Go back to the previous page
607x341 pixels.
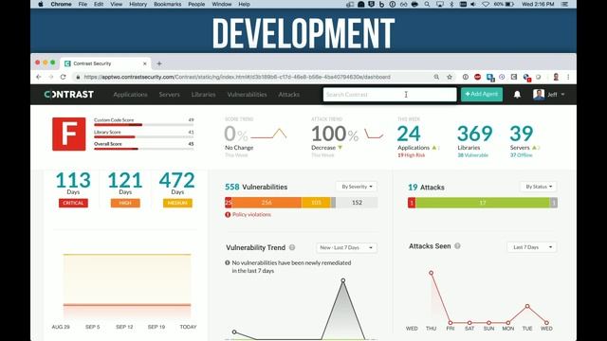pyautogui.click(x=38, y=77)
